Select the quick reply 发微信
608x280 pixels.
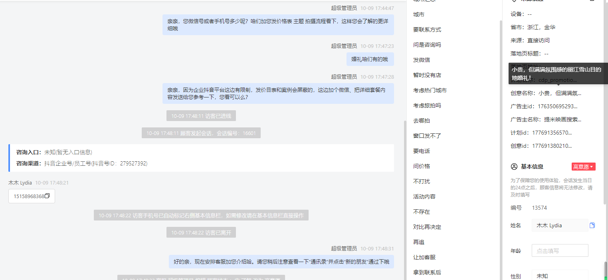point(422,60)
